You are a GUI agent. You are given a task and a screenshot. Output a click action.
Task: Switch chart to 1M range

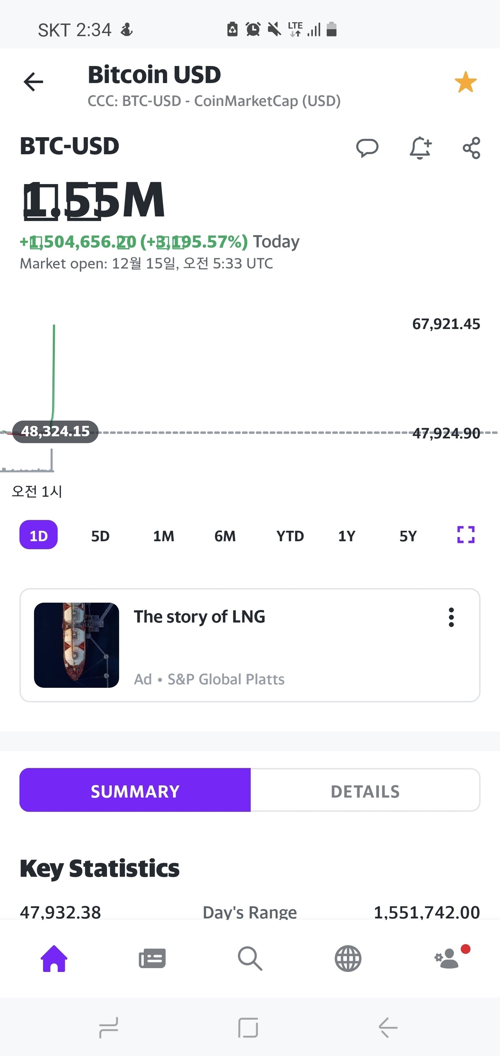pyautogui.click(x=164, y=536)
